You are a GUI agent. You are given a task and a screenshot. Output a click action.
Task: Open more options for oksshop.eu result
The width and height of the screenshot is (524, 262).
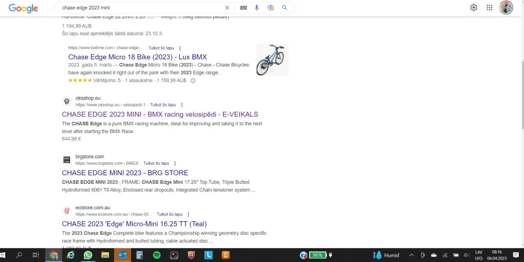click(182, 105)
